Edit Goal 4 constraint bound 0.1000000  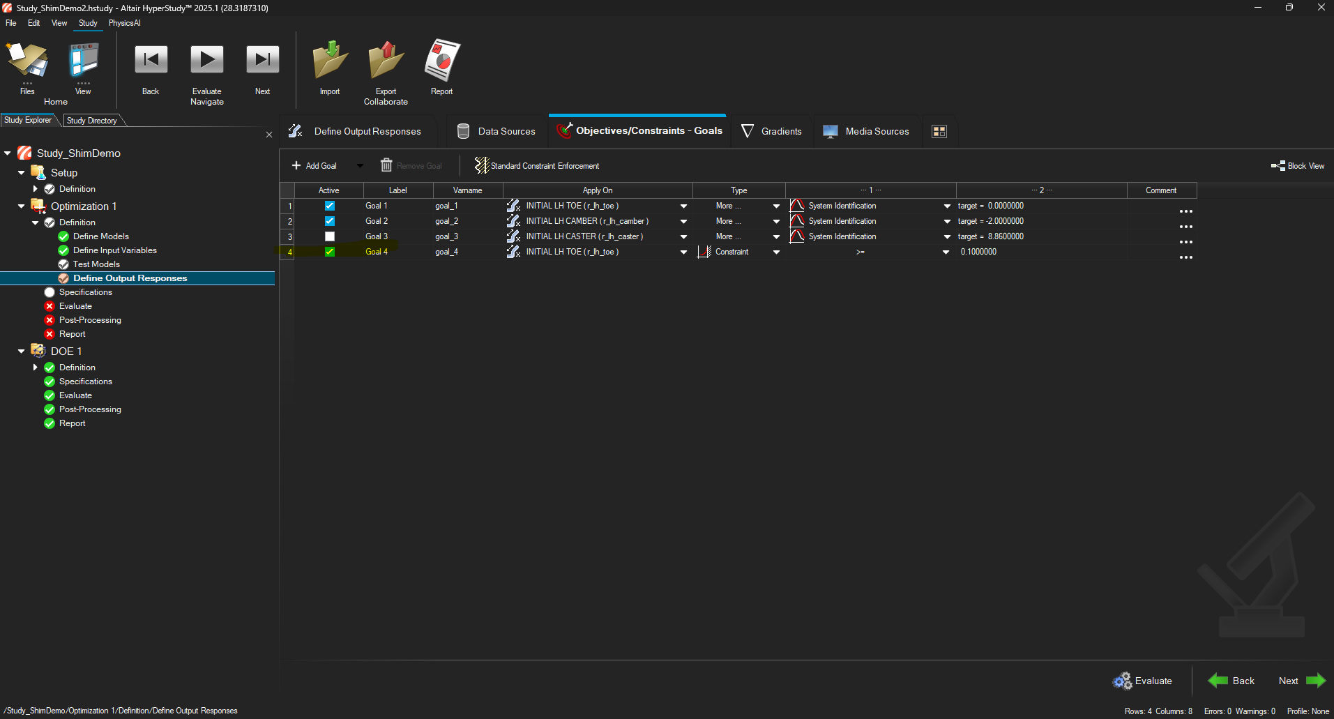click(1042, 252)
